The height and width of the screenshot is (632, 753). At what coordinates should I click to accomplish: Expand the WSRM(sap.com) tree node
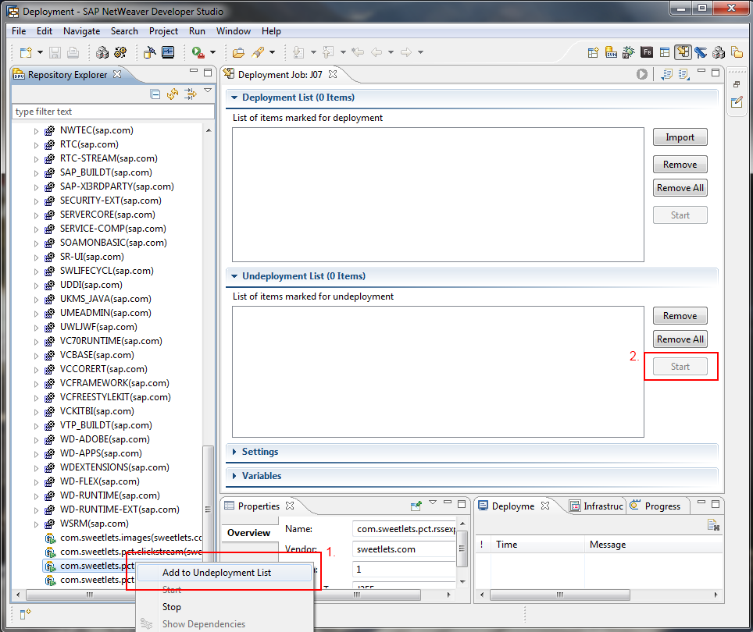click(36, 524)
